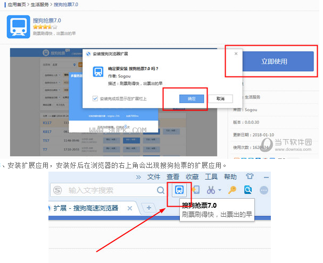Click the skin (shirt) icon
This screenshot has width=323, height=263.
coord(250,176)
